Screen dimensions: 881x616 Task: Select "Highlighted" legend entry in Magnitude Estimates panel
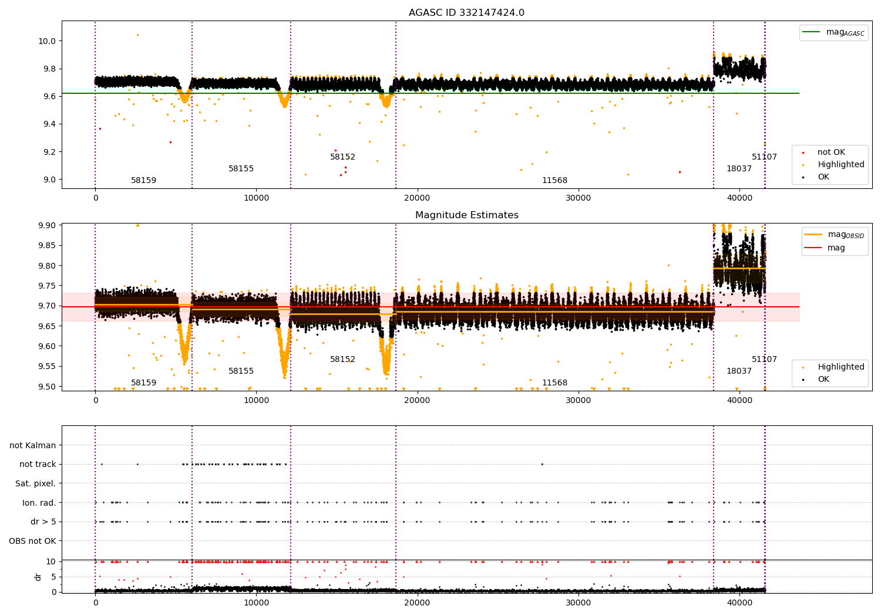point(841,367)
